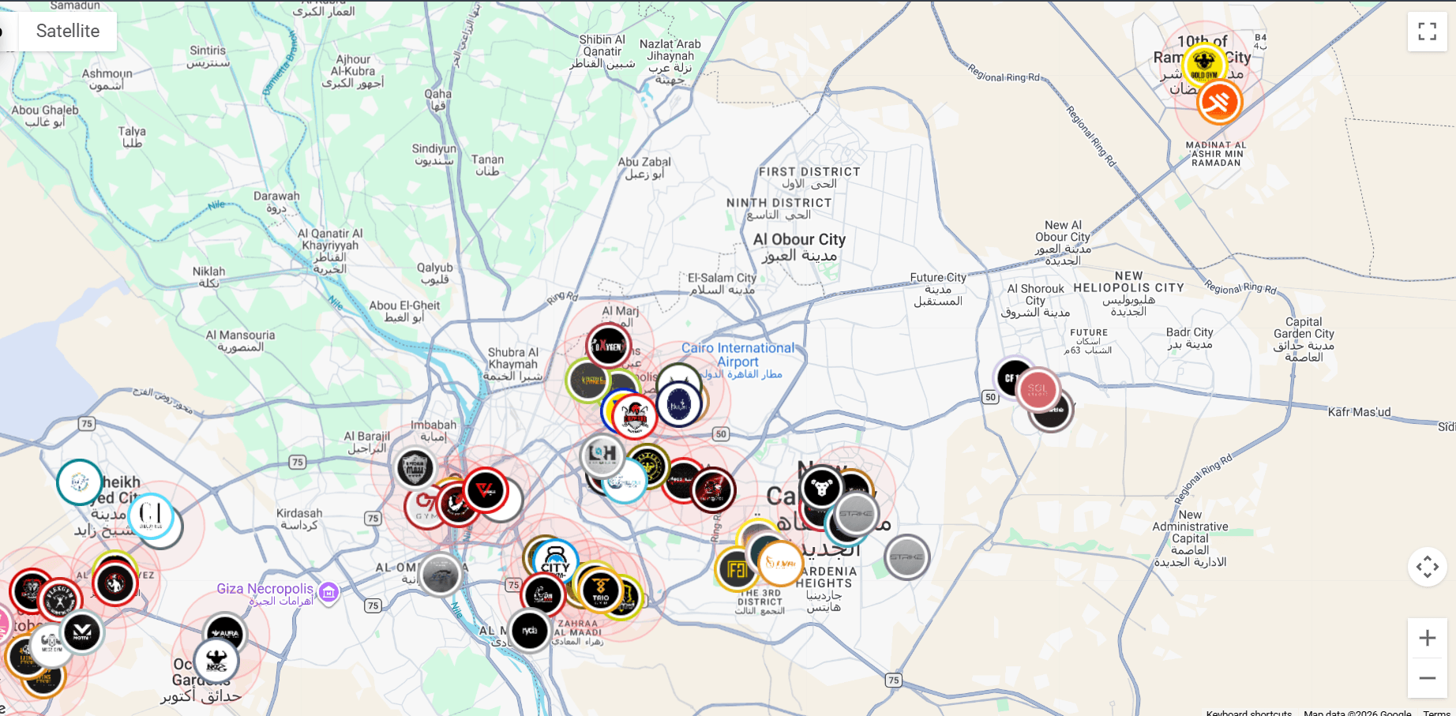Open the white lion-head gym marker
The height and width of the screenshot is (716, 1456).
pyautogui.click(x=821, y=488)
